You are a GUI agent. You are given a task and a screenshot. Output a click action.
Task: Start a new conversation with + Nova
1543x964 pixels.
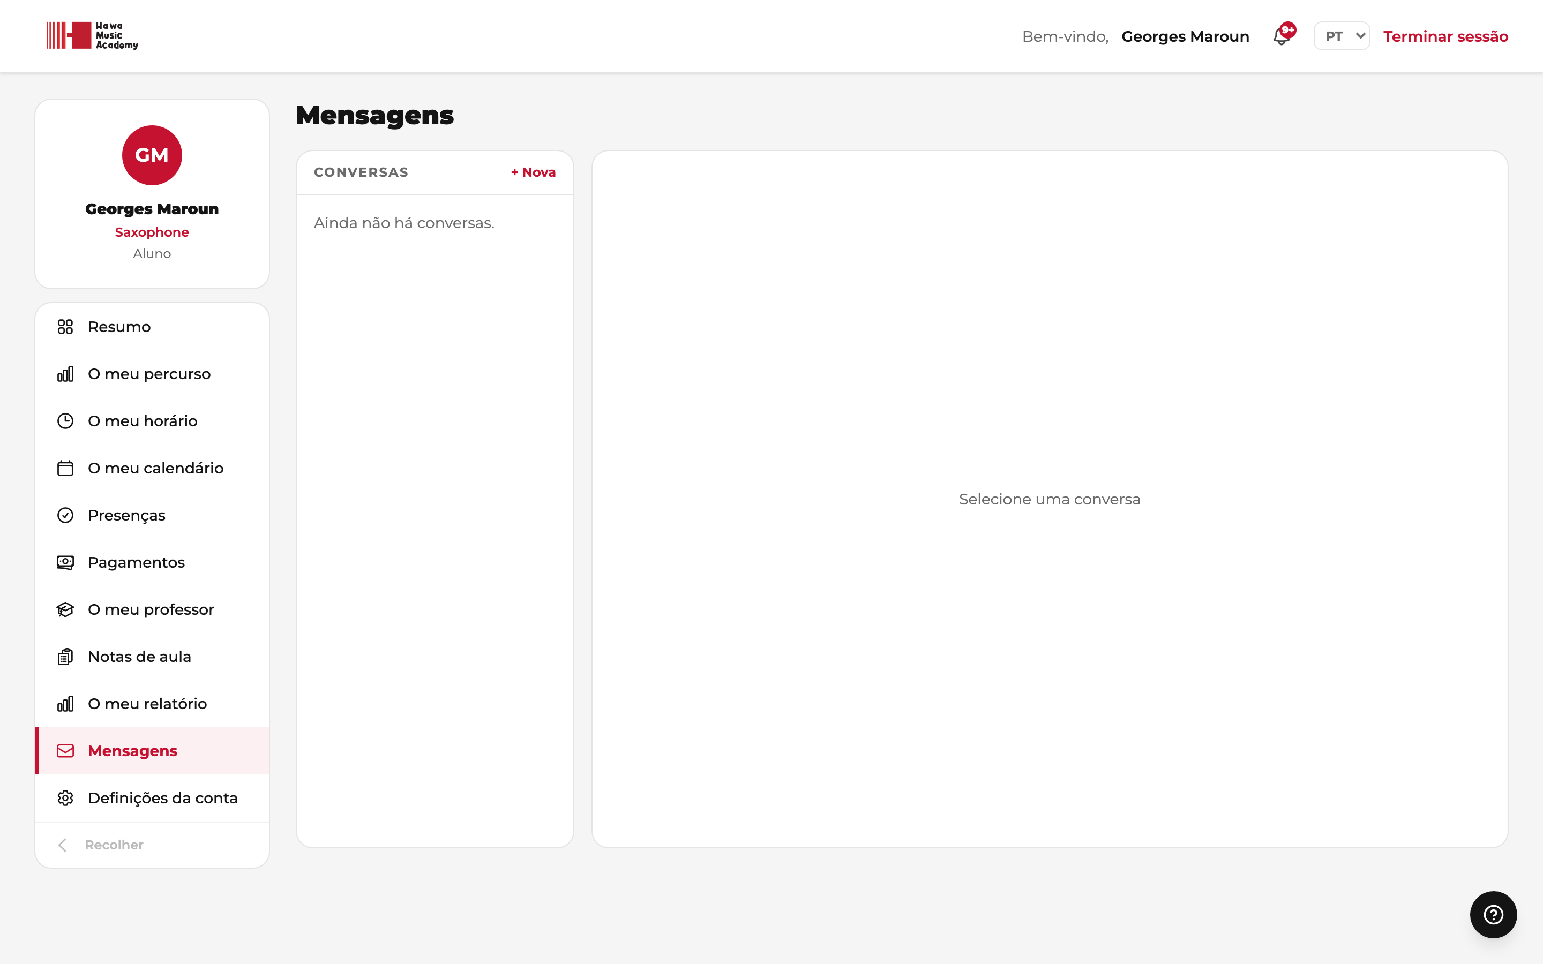click(x=533, y=172)
